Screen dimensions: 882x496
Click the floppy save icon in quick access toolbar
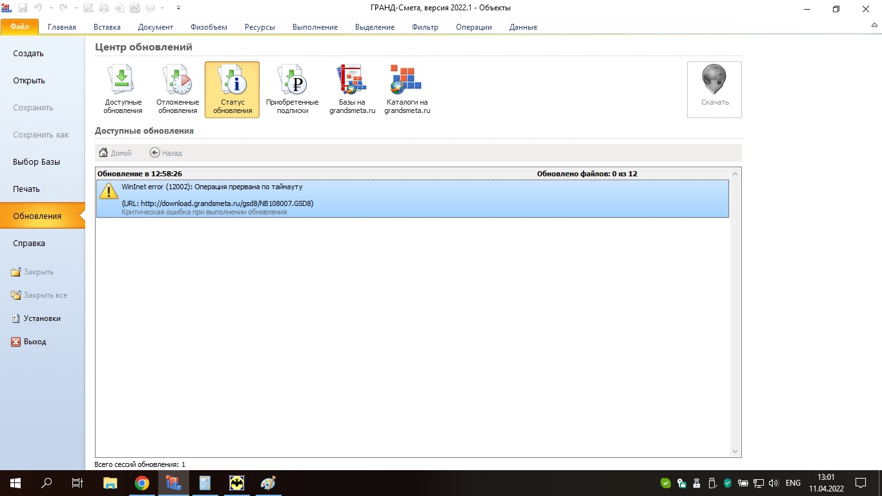point(23,8)
